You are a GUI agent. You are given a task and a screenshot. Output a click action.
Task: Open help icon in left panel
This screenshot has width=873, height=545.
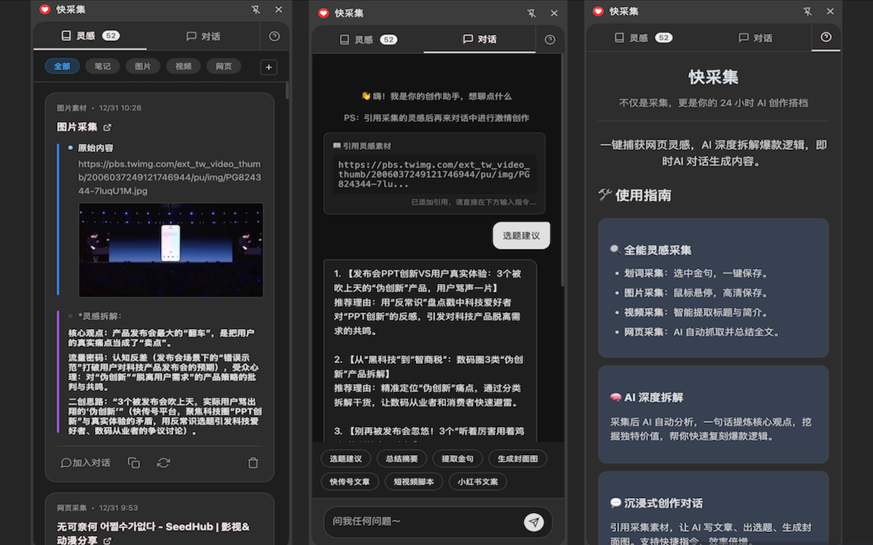tap(274, 36)
